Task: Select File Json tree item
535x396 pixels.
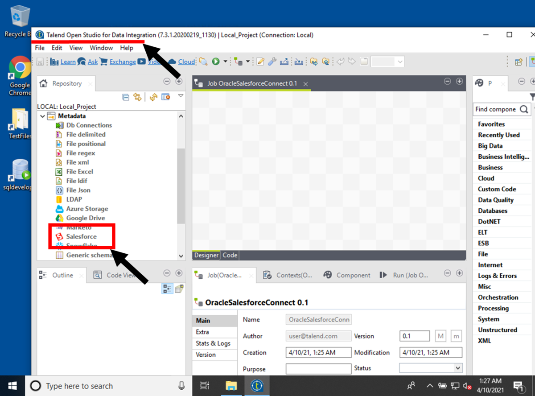Action: (x=78, y=190)
